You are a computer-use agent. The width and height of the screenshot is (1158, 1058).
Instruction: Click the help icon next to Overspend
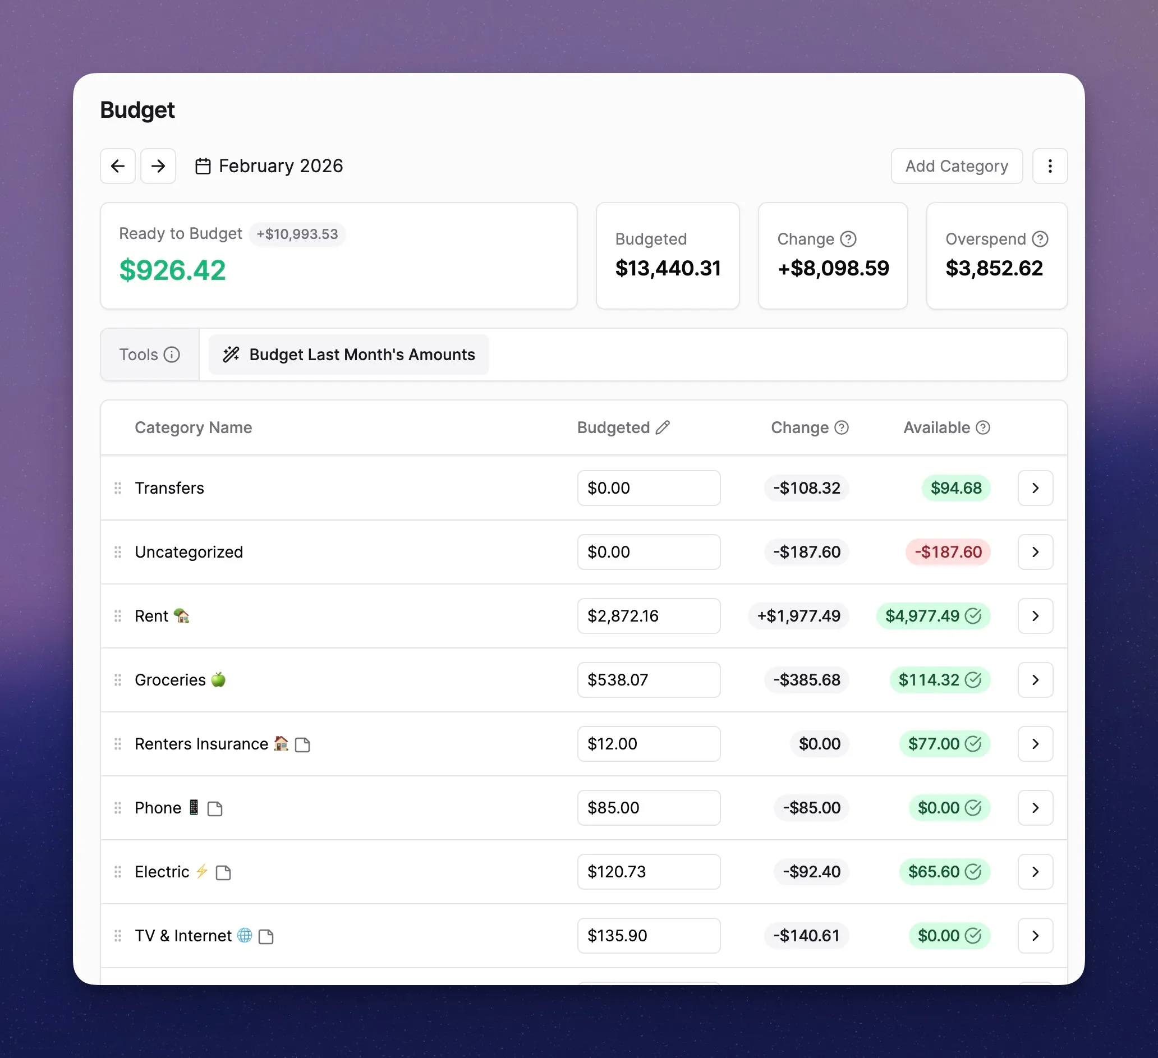[1040, 239]
